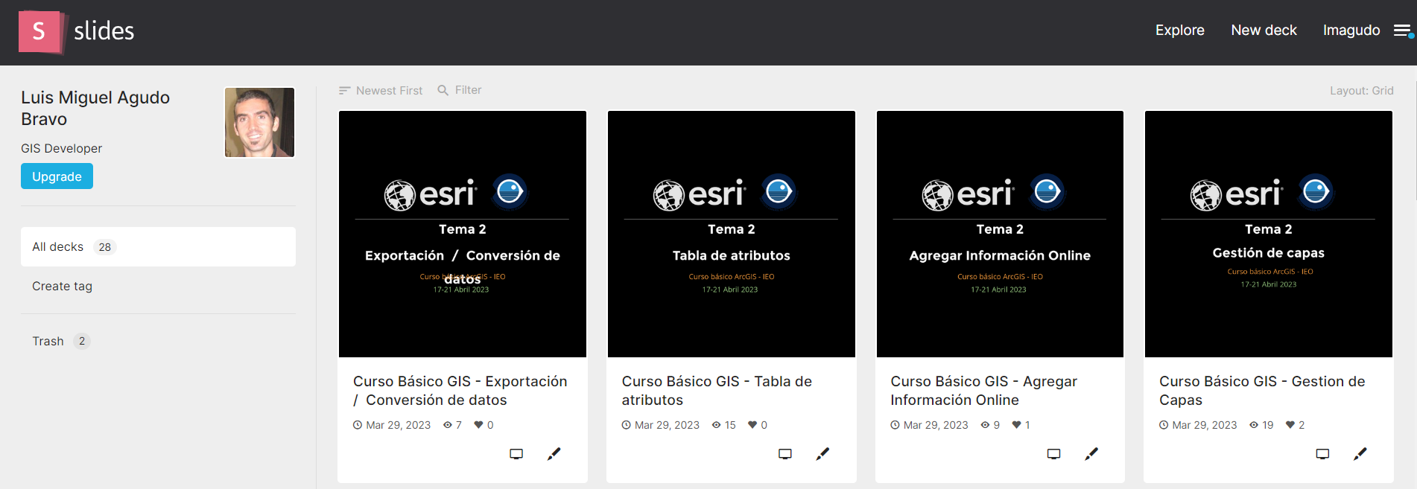
Task: Edit the Tabla de atributos deck with pencil icon
Action: click(822, 454)
